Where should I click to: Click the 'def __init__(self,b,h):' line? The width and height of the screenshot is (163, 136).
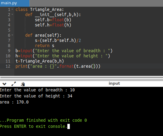tap(53, 15)
